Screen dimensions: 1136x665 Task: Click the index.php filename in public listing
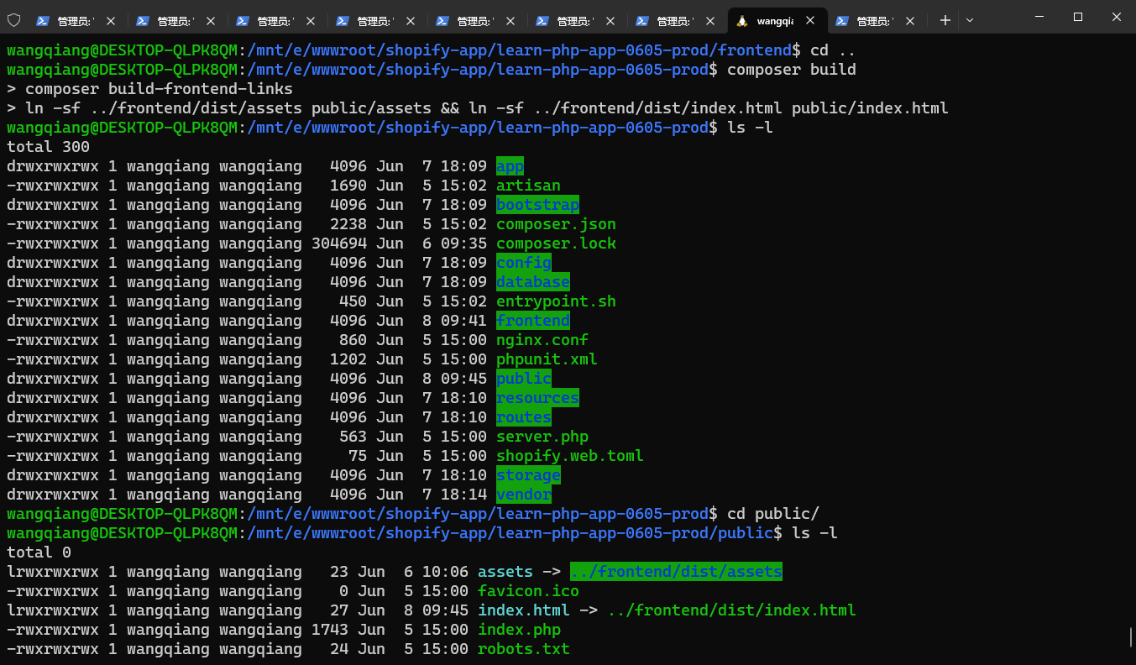click(519, 630)
